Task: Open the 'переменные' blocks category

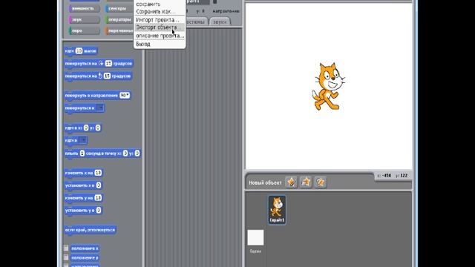Action: pos(119,30)
